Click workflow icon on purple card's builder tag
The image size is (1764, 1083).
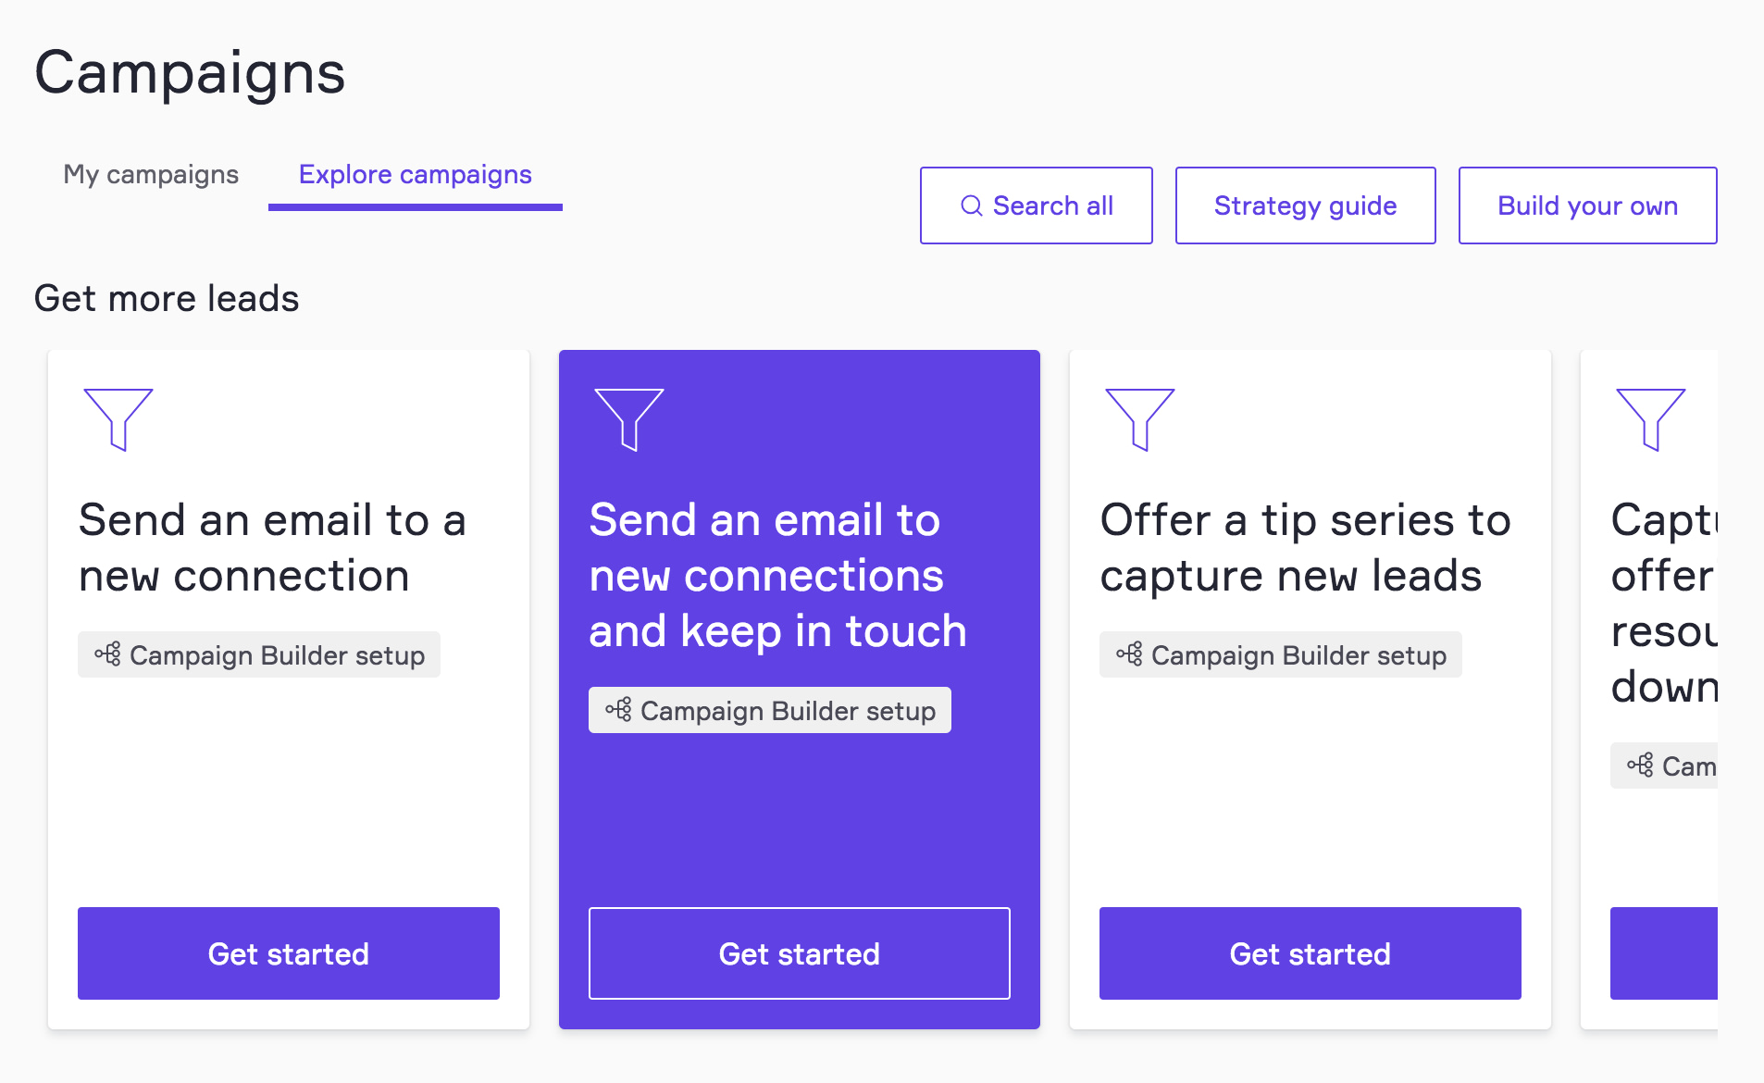618,710
